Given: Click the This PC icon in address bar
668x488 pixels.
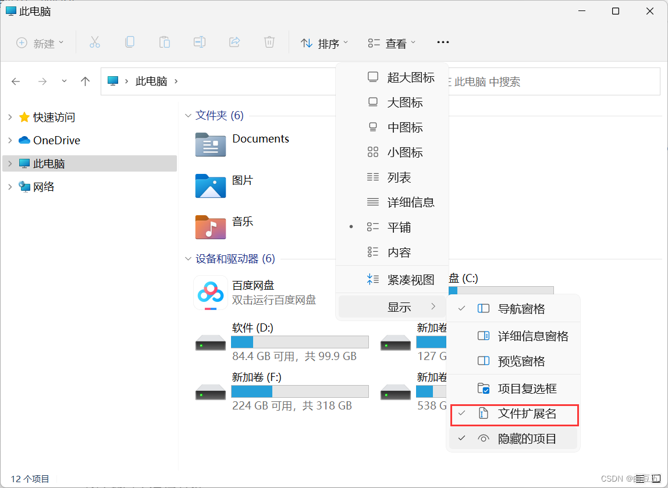Looking at the screenshot, I should click(113, 81).
